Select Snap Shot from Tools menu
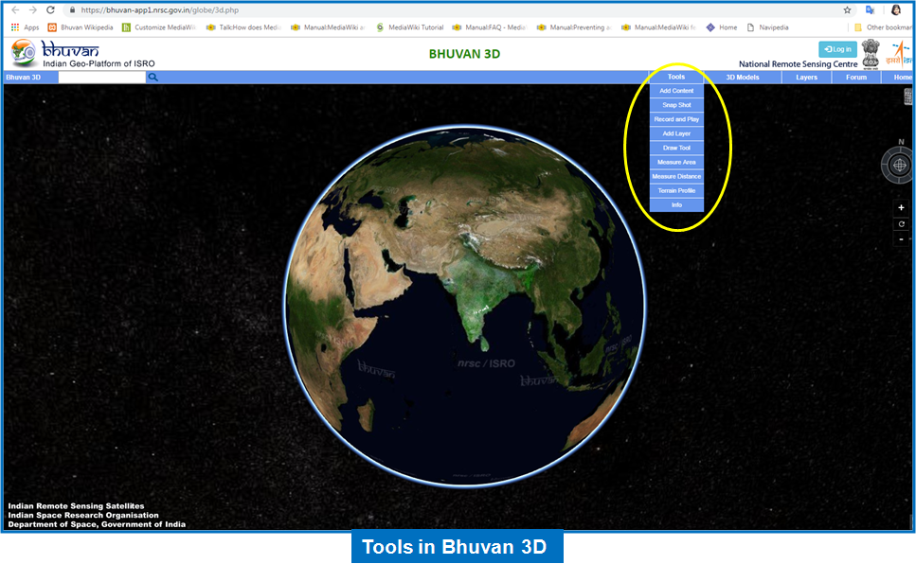Screen dimensions: 916x564 click(x=676, y=105)
